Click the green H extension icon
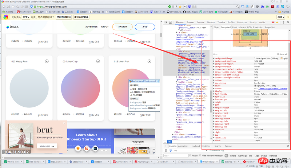The height and width of the screenshot is (168, 291). point(267,7)
